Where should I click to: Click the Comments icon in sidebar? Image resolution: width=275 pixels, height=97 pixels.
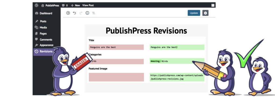tap(37, 39)
